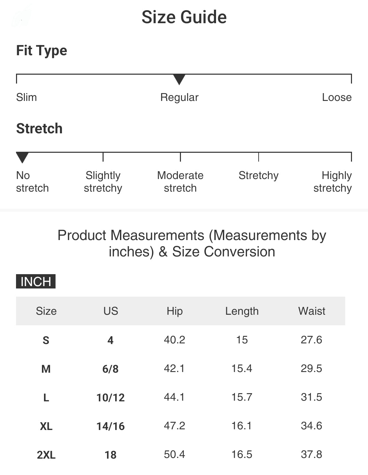Select the 2XL size row label
The width and height of the screenshot is (368, 475).
(46, 455)
